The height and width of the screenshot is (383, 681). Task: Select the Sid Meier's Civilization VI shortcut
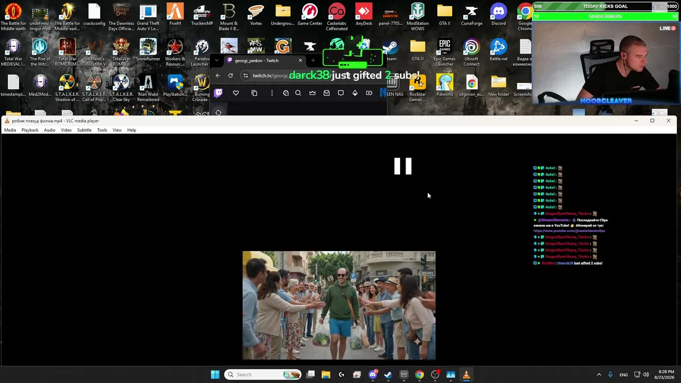[94, 53]
